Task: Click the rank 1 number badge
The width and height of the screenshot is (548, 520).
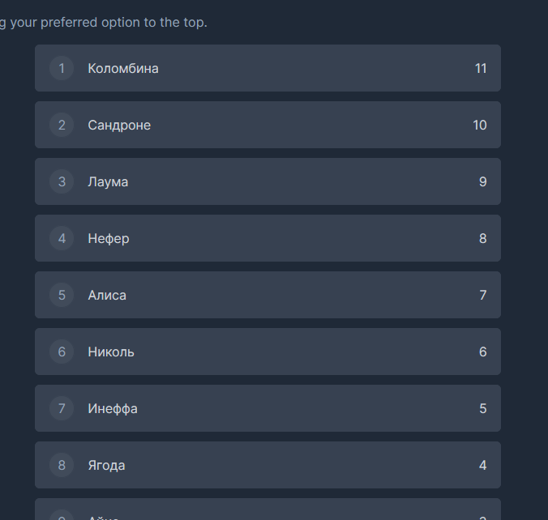Action: click(x=62, y=68)
